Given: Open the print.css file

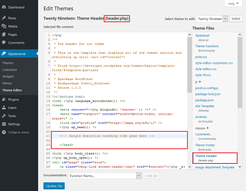Looking at the screenshot, I should click(201, 57).
